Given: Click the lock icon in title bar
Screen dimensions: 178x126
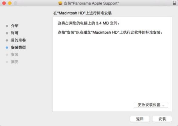Looking at the screenshot, I should pos(174,3).
